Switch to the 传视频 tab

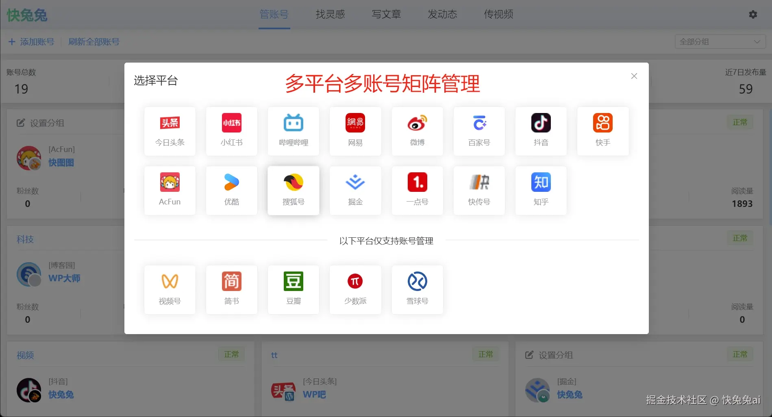tap(498, 14)
